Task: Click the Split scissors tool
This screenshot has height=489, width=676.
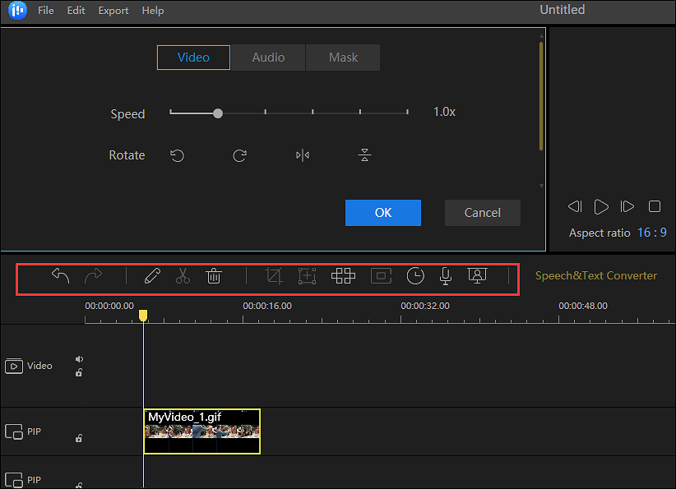Action: tap(183, 276)
